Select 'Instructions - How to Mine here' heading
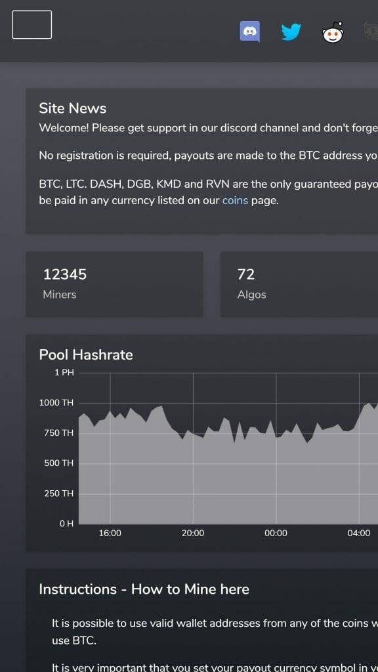The height and width of the screenshot is (672, 378). tap(144, 589)
